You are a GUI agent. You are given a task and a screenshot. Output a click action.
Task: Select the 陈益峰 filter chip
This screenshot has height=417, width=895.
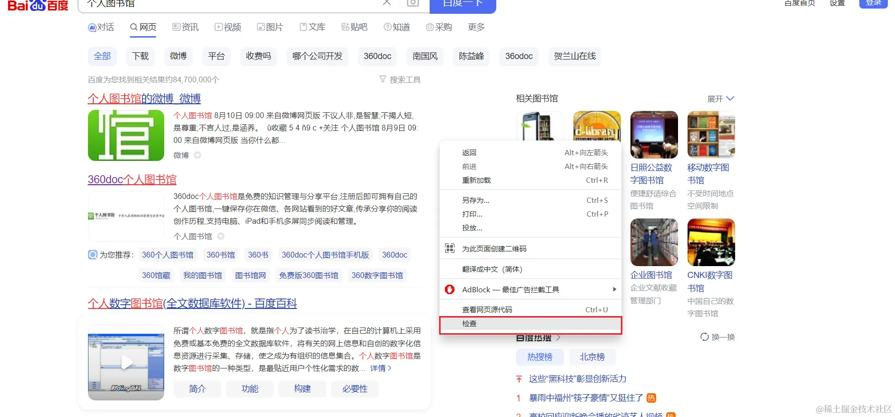coord(472,56)
